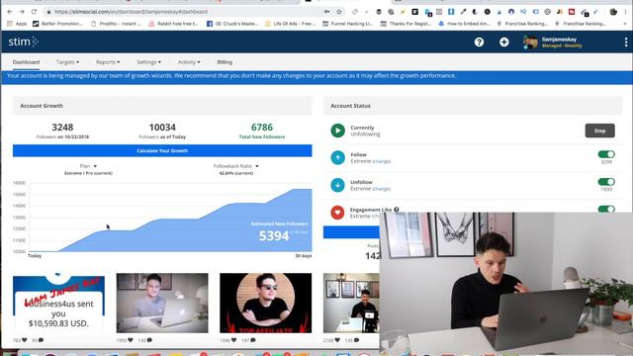The height and width of the screenshot is (356, 633).
Task: Open the Belfair Promotion bookmark
Action: click(x=57, y=24)
